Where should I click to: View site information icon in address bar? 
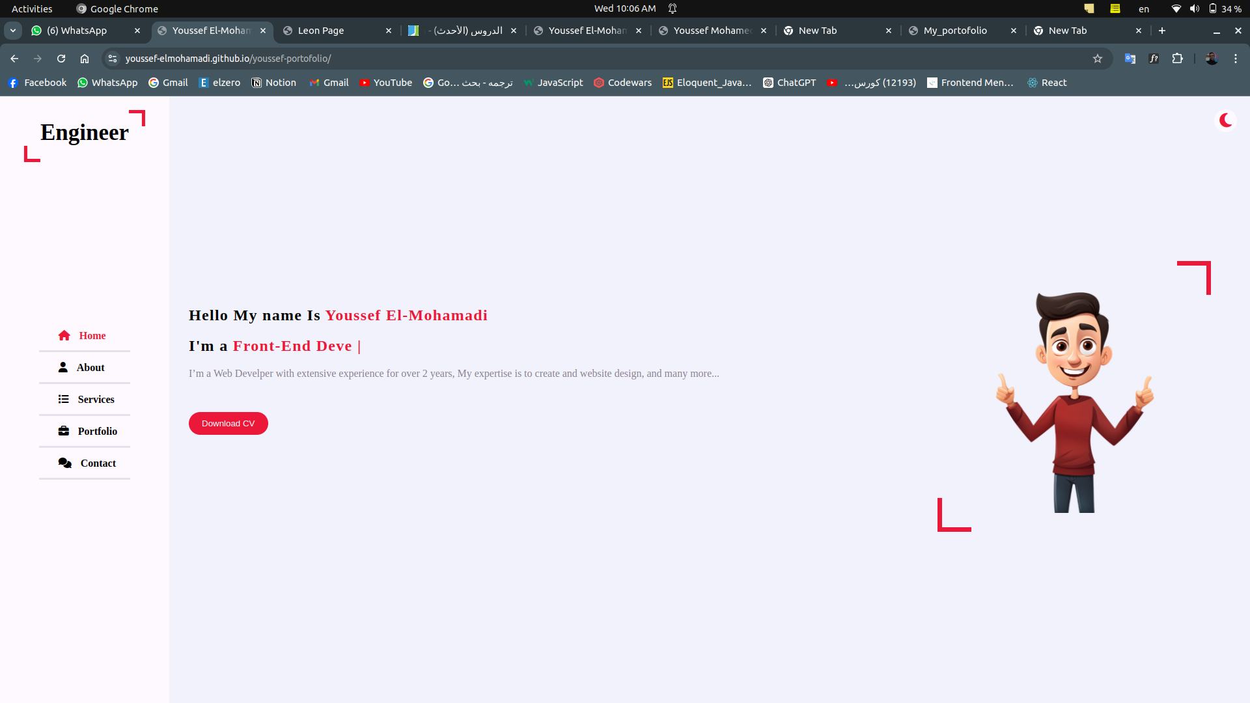coord(113,59)
